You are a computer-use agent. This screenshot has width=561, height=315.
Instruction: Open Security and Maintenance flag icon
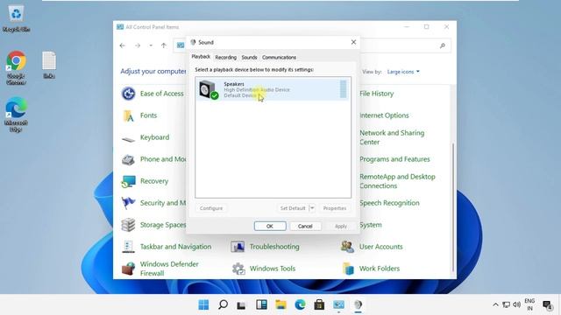129,203
